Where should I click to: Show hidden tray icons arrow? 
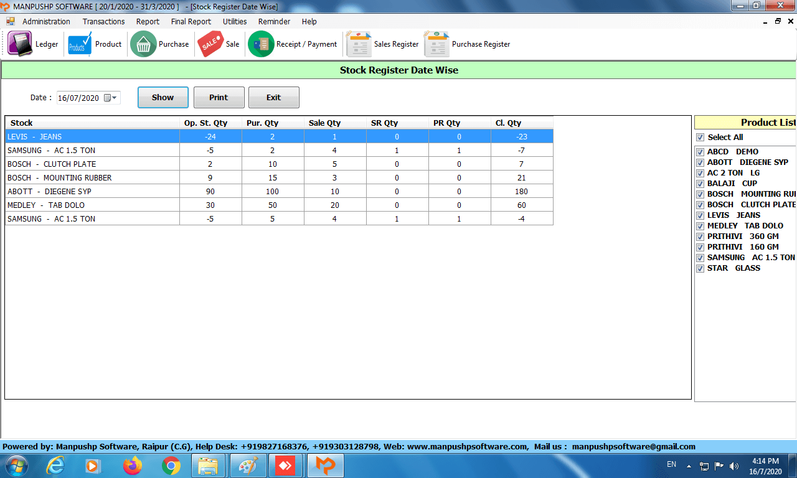pos(689,466)
